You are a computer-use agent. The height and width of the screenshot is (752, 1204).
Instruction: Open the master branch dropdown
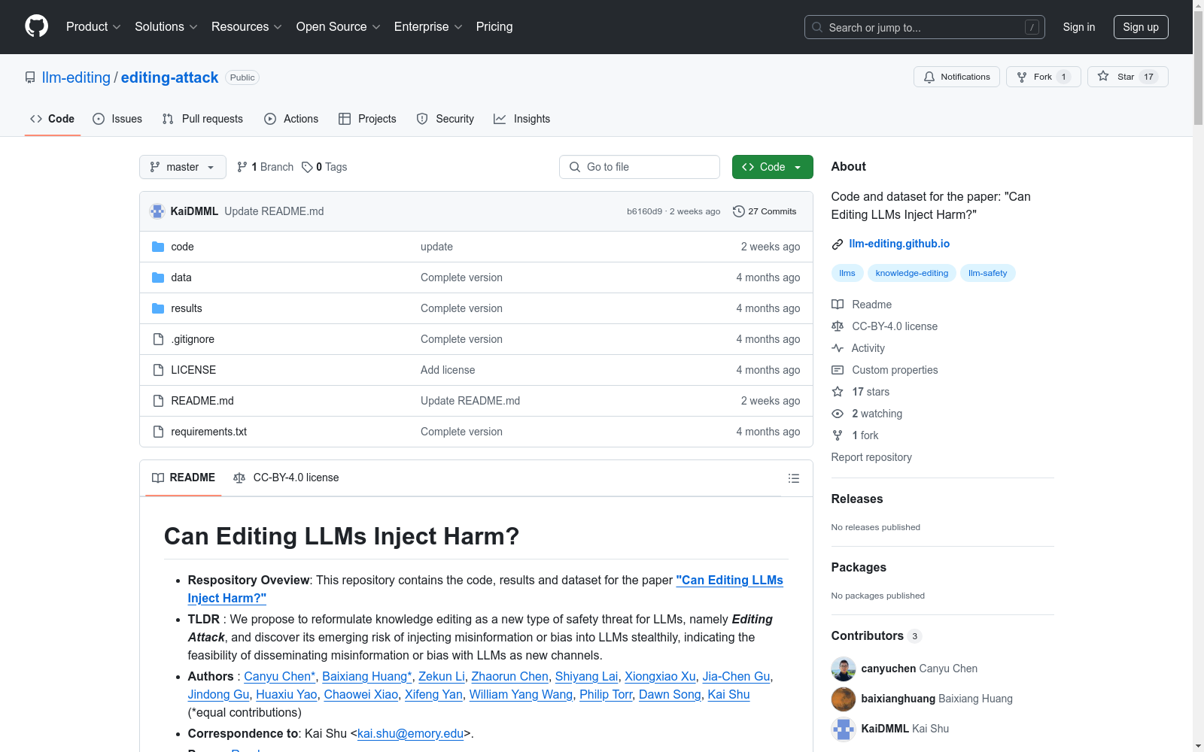tap(183, 167)
